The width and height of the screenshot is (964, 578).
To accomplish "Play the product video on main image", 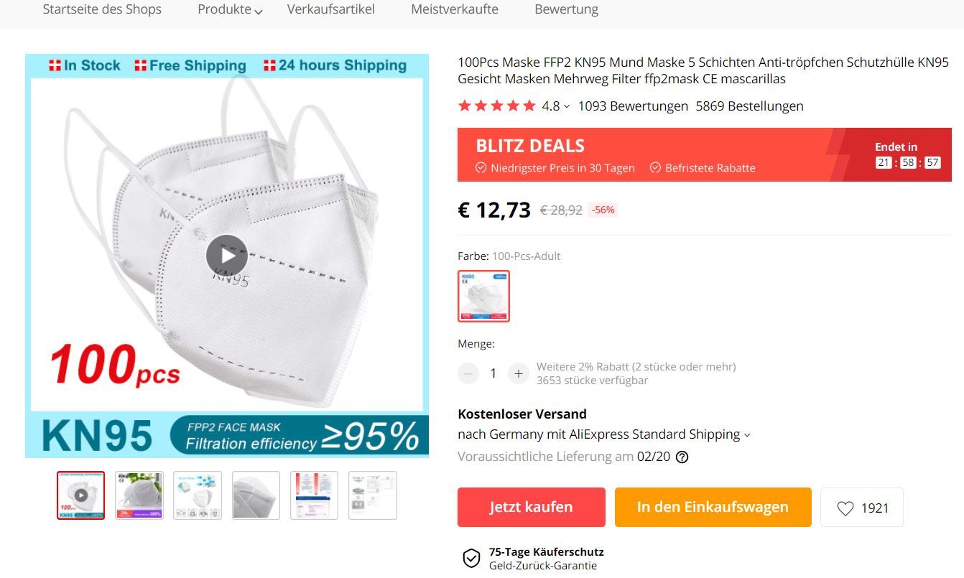I will pos(227,256).
